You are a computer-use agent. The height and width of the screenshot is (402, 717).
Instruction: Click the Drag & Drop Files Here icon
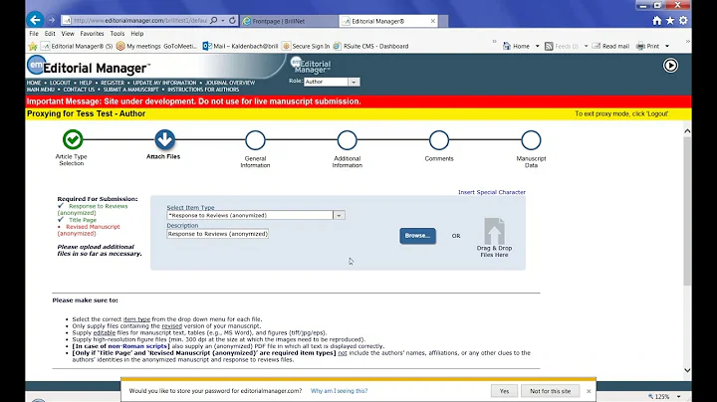494,231
